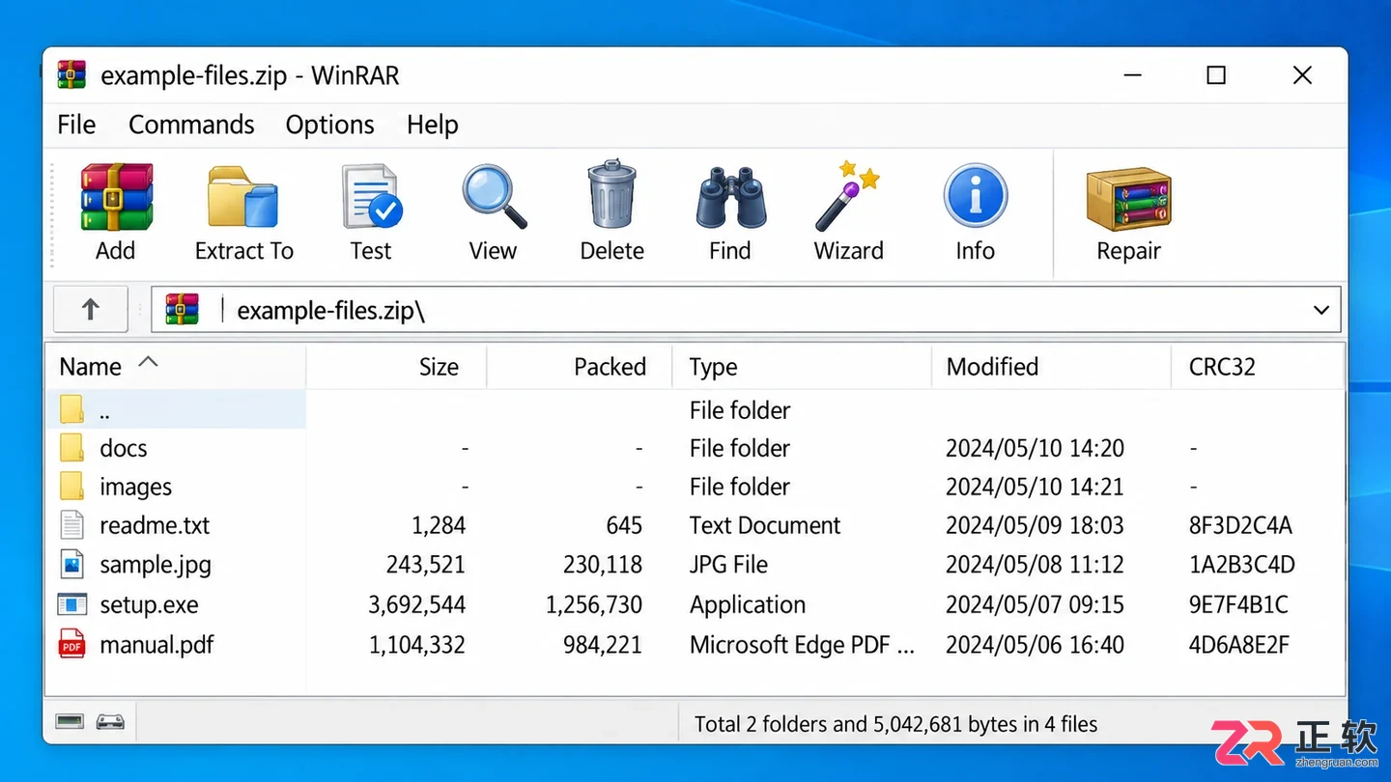Open the Help menu
Image resolution: width=1391 pixels, height=782 pixels.
[x=432, y=125]
